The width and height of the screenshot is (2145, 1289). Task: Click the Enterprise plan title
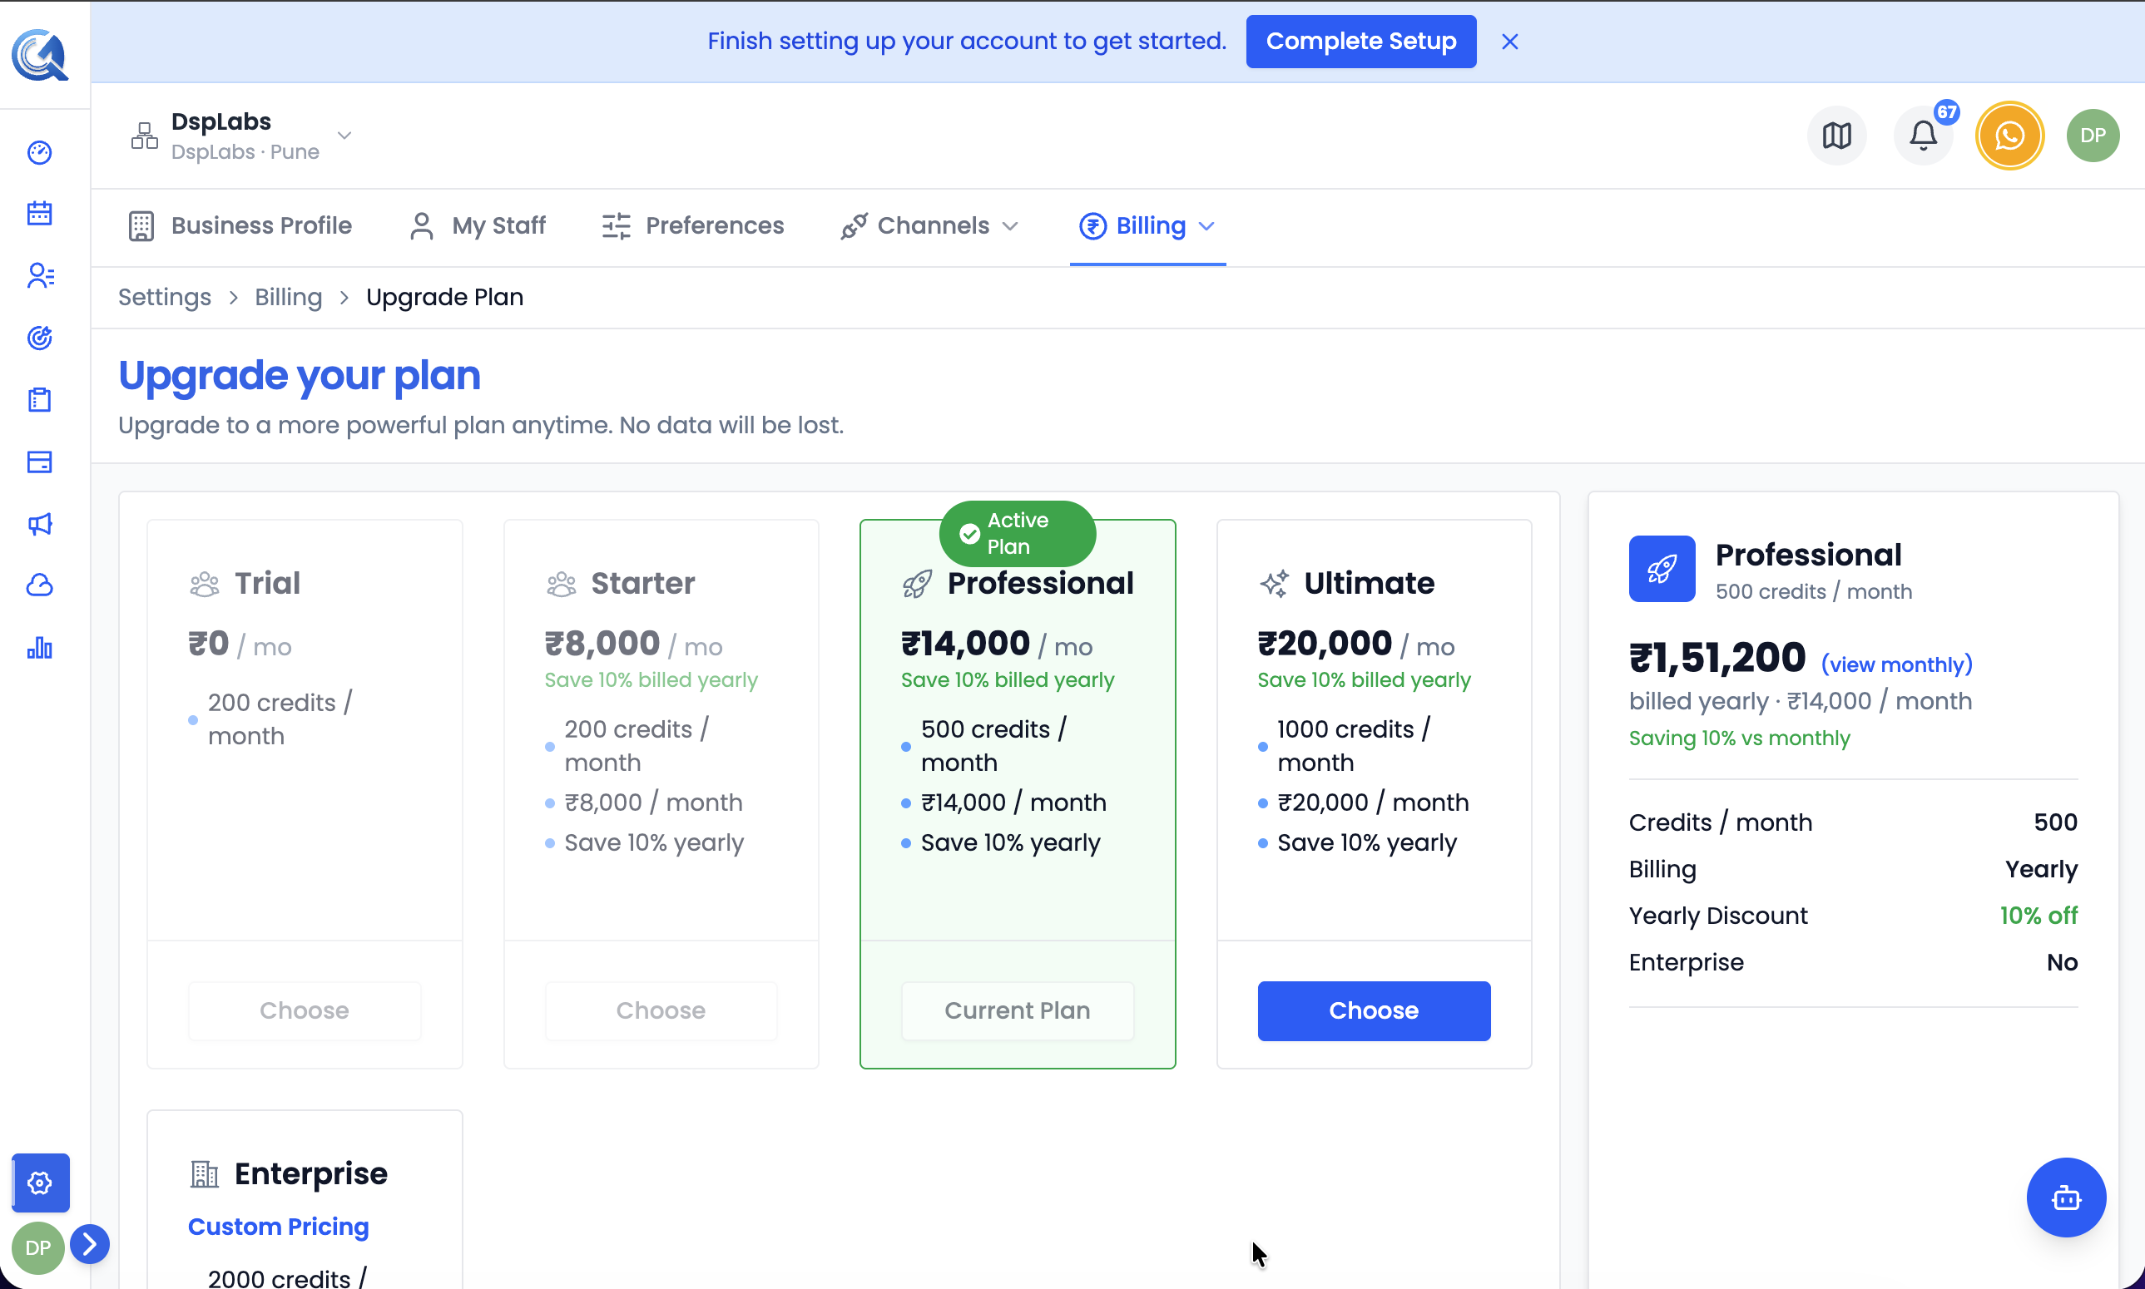coord(311,1174)
